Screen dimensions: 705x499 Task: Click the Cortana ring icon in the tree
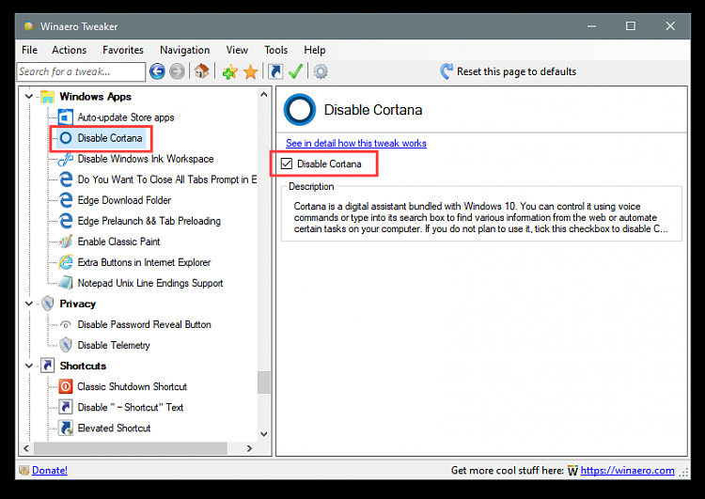pyautogui.click(x=66, y=138)
